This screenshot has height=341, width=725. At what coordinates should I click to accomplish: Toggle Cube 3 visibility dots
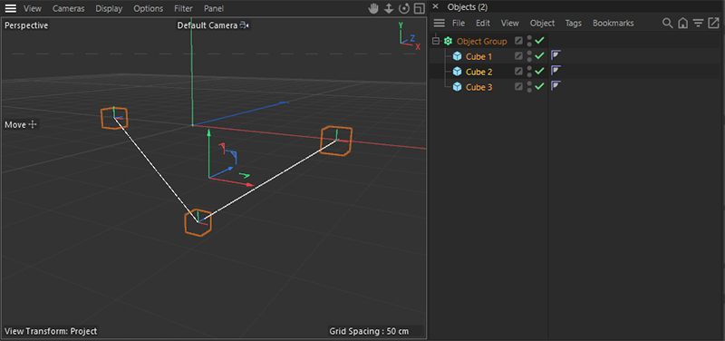point(529,87)
